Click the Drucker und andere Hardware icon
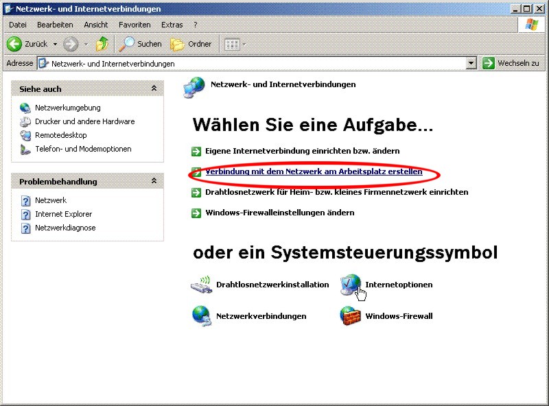 25,121
